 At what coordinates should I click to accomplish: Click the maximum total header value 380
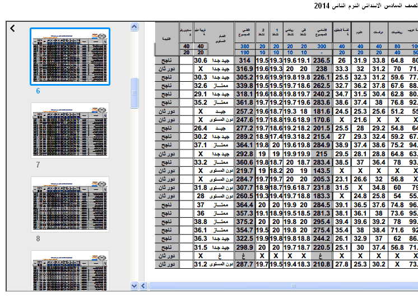pyautogui.click(x=245, y=46)
